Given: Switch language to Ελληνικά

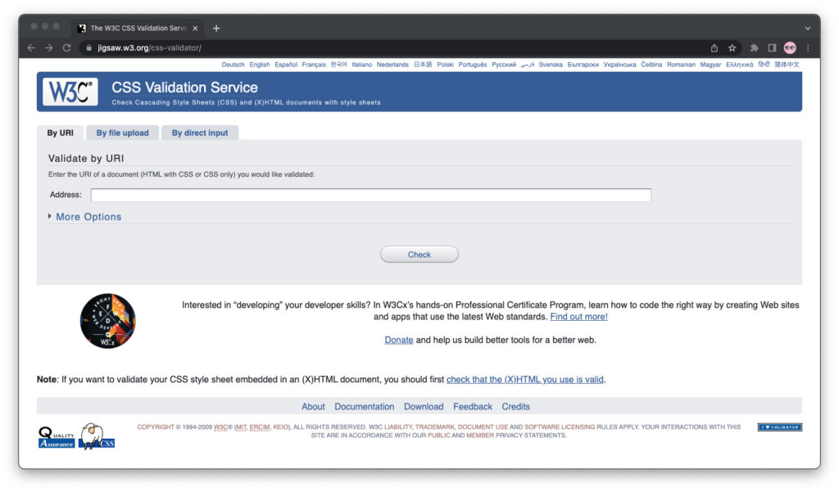Looking at the screenshot, I should pyautogui.click(x=739, y=65).
